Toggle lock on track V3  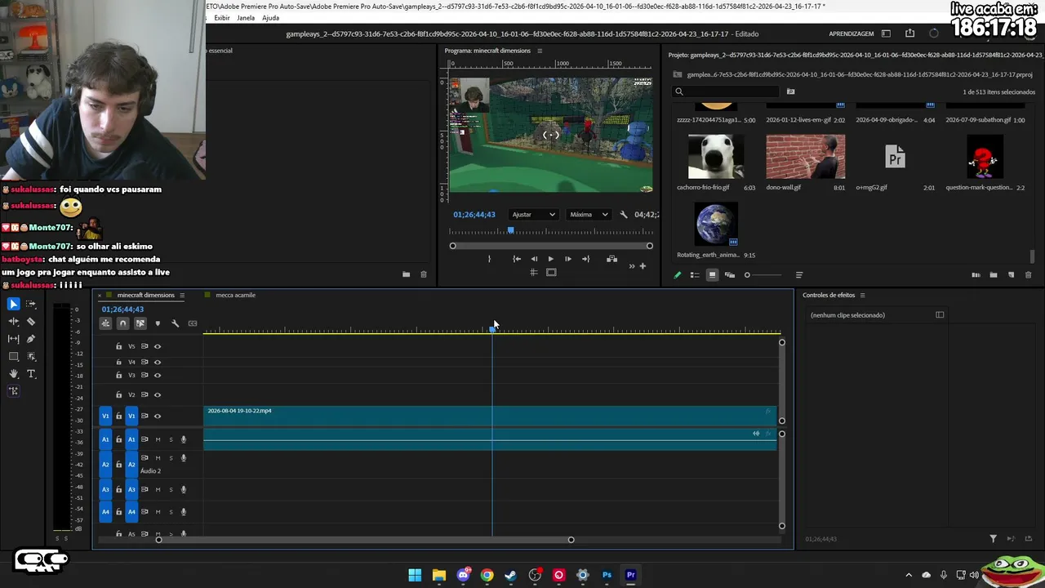point(118,376)
